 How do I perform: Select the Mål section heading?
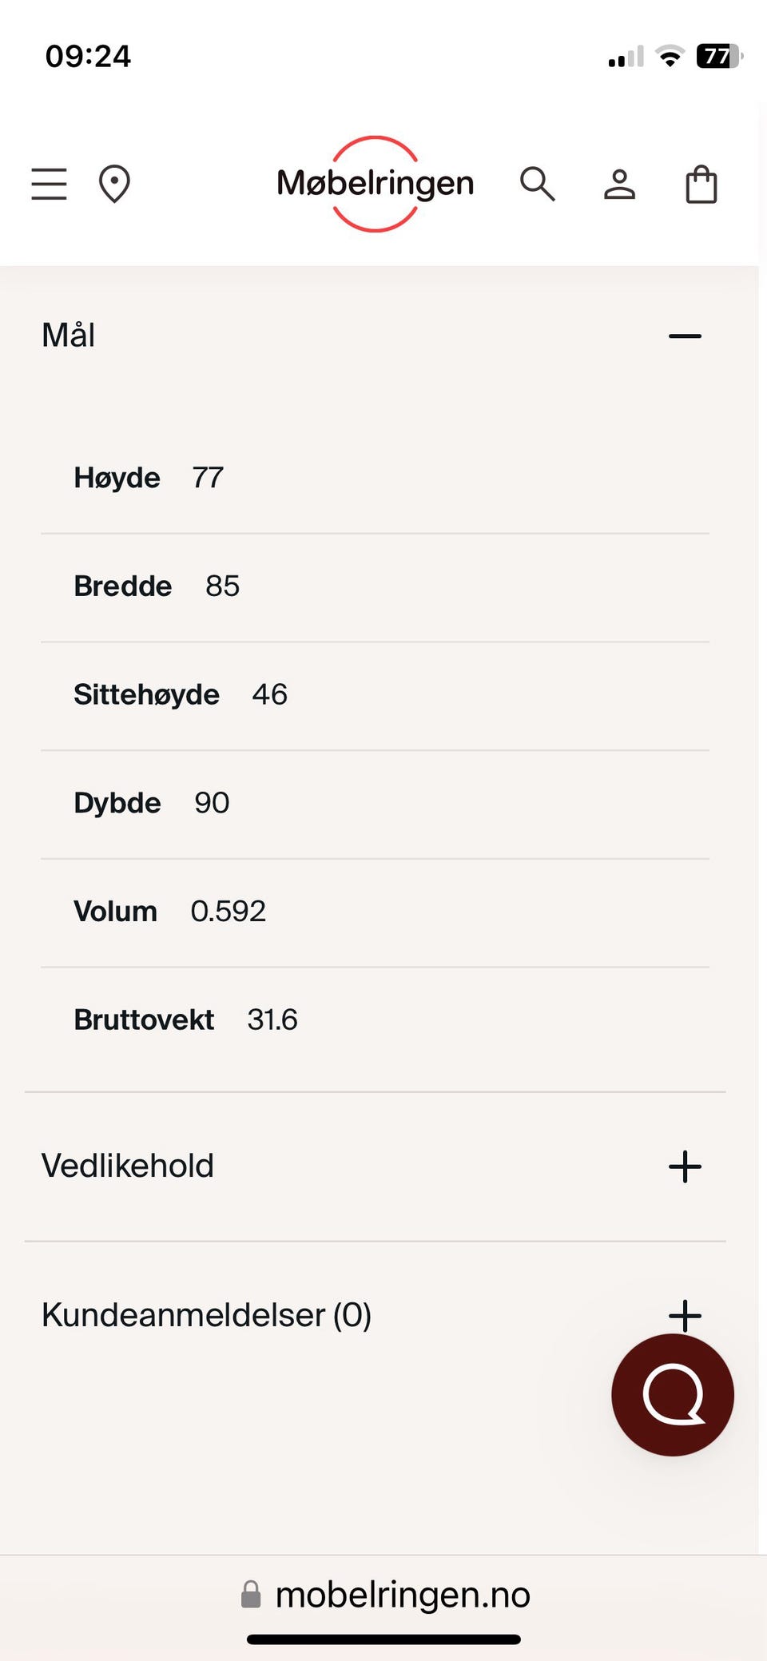pos(69,336)
